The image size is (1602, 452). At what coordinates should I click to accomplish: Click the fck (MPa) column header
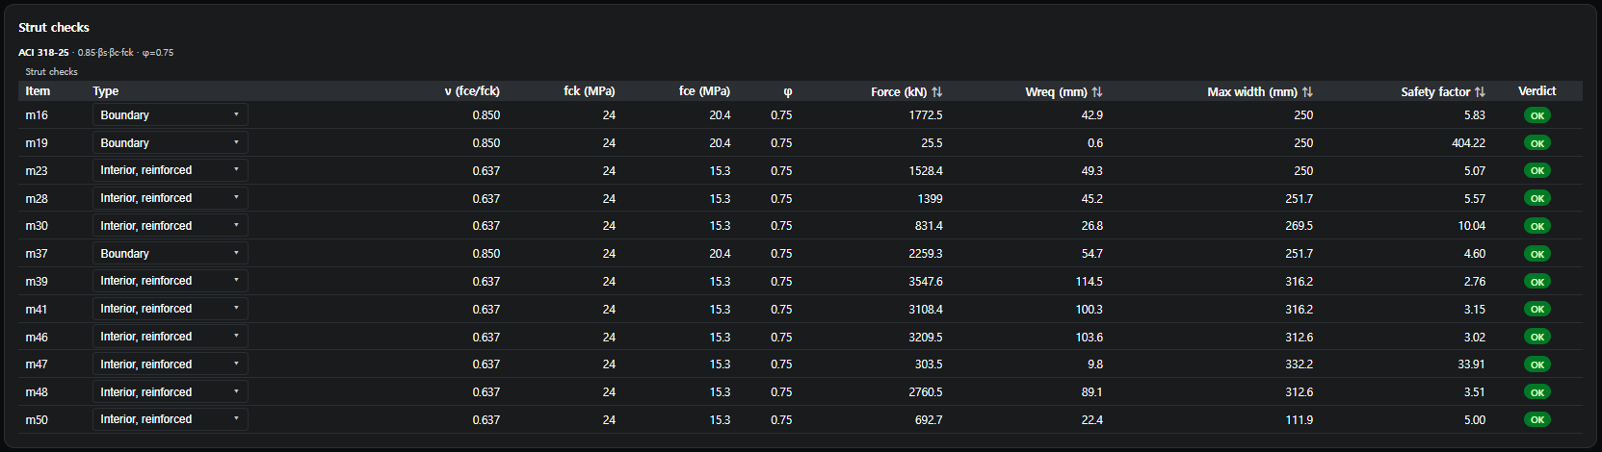(x=589, y=91)
